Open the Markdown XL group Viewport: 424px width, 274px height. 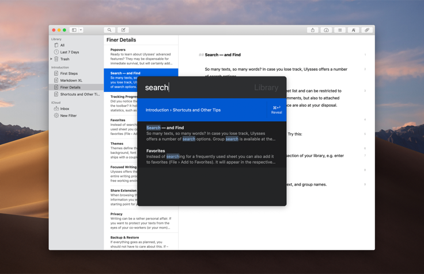point(76,80)
